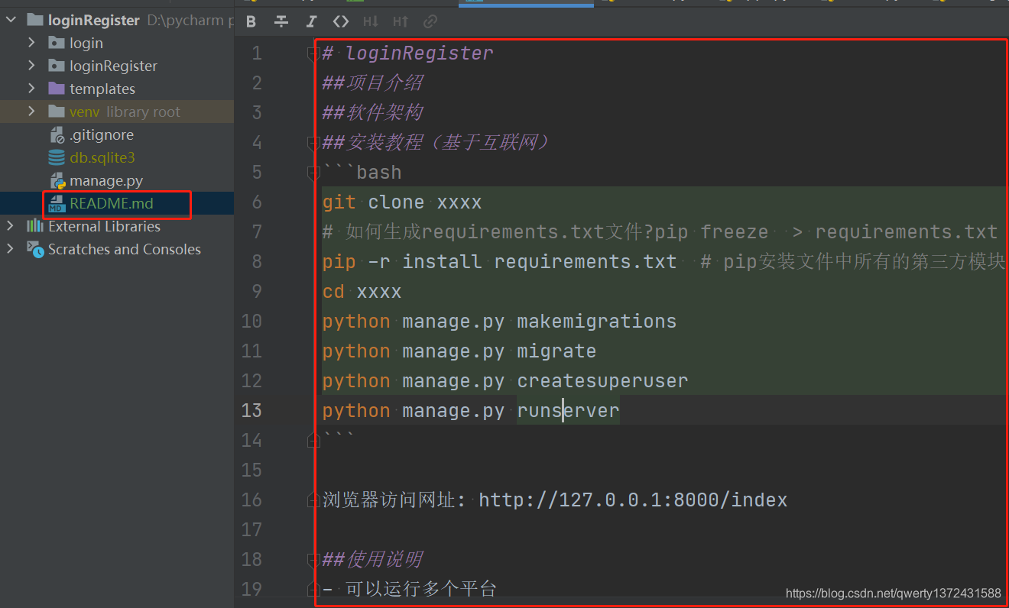Viewport: 1009px width, 608px height.
Task: Expand the venv library root chevron
Action: pyautogui.click(x=31, y=112)
